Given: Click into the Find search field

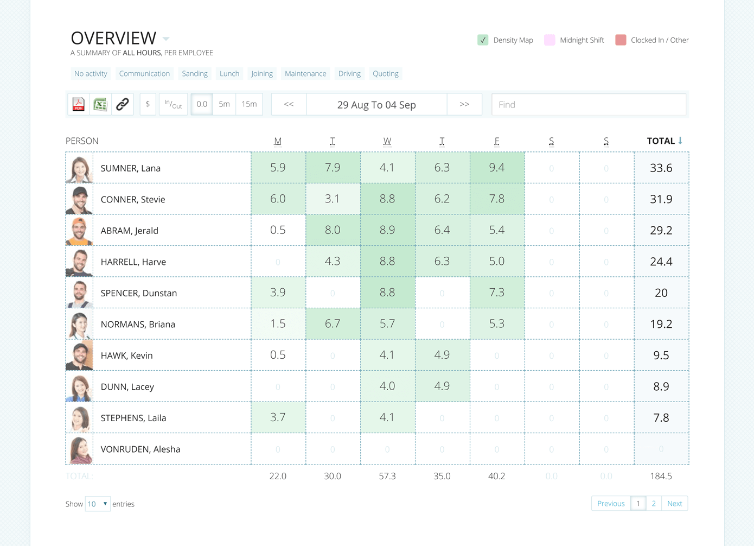Looking at the screenshot, I should coord(589,105).
